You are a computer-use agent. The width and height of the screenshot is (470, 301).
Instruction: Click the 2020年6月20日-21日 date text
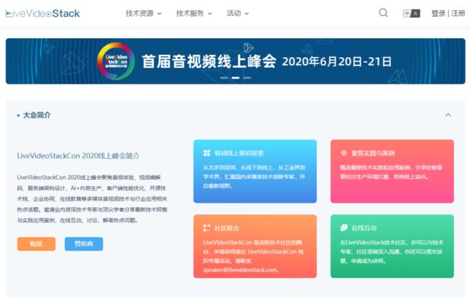click(x=337, y=61)
